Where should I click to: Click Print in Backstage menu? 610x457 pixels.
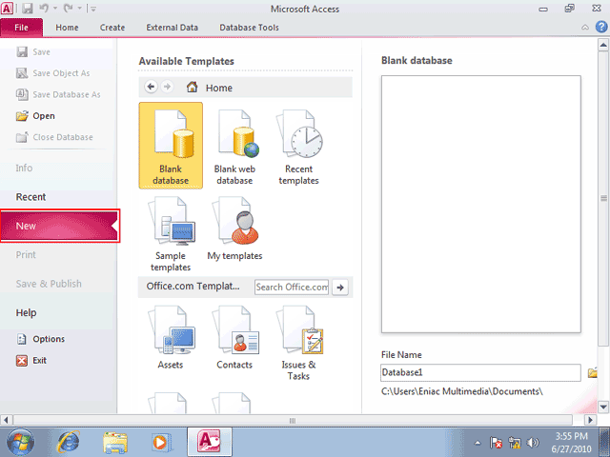[26, 255]
